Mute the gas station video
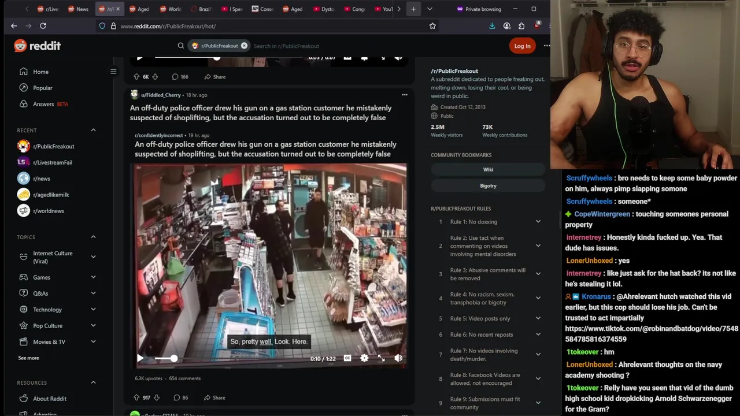 398,358
